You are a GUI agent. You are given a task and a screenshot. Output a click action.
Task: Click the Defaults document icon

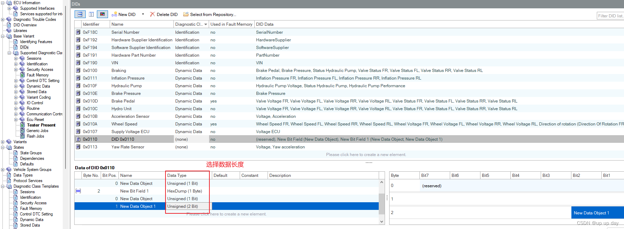pos(16,164)
